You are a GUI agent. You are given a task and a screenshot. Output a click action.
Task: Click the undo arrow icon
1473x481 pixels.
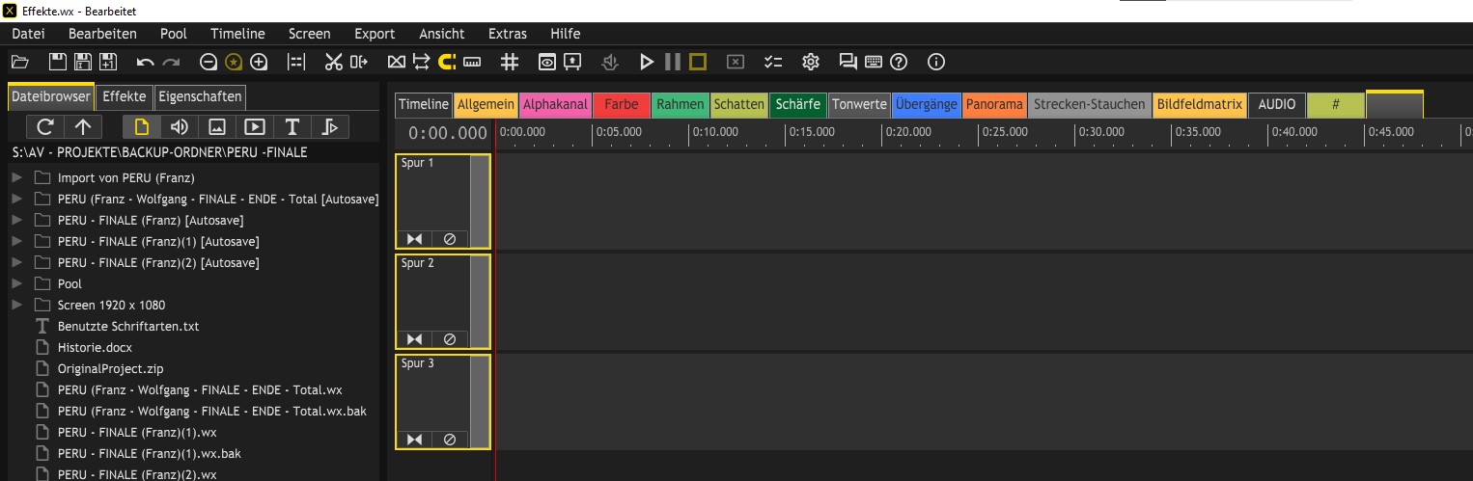[x=145, y=62]
